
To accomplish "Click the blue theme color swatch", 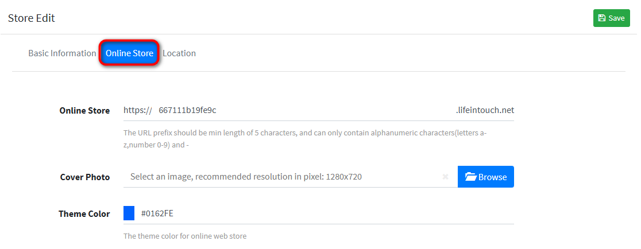I will 129,213.
